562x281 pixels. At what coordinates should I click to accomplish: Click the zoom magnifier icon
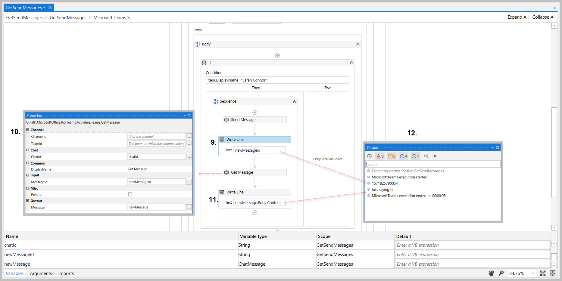(501, 273)
